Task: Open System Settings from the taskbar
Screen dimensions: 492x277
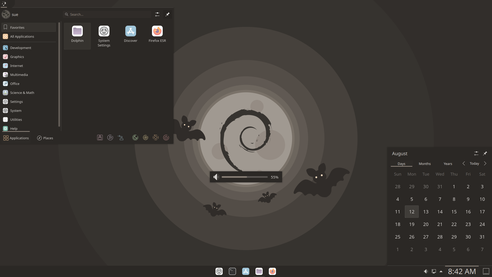Action: 219,271
